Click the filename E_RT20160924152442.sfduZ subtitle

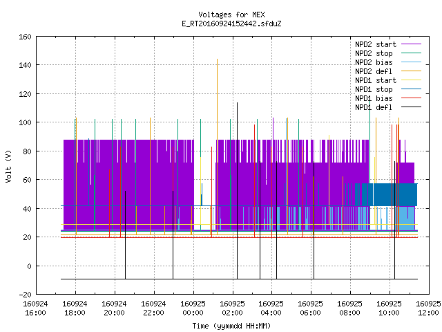coord(231,24)
